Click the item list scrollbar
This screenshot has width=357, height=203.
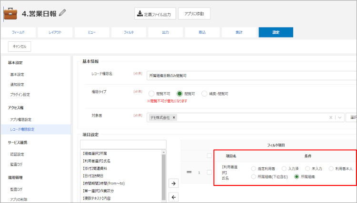(x=164, y=177)
